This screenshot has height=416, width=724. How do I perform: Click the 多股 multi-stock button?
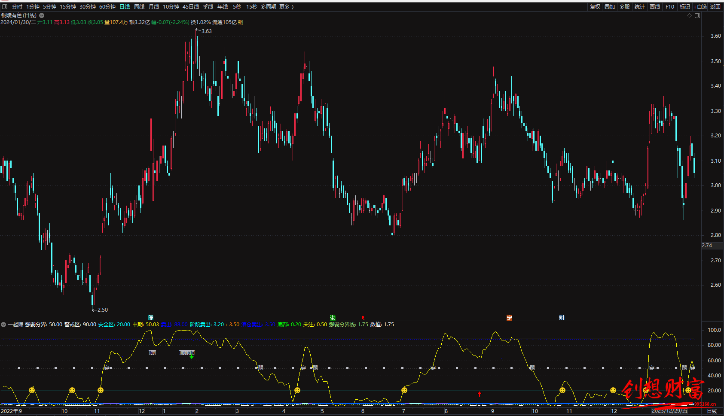[625, 7]
